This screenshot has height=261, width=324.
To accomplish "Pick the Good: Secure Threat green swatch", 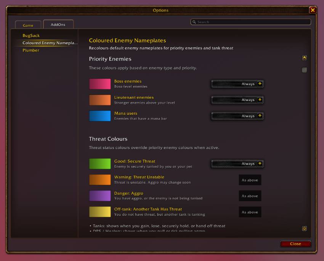I will click(x=100, y=164).
